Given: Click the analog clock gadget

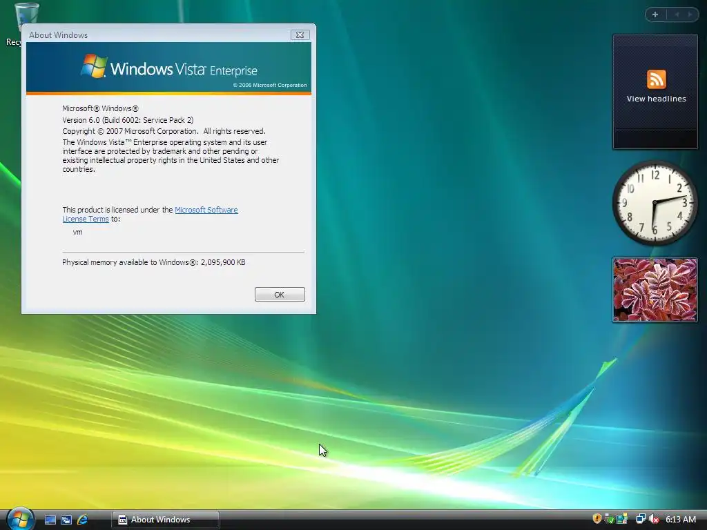Looking at the screenshot, I should (655, 203).
